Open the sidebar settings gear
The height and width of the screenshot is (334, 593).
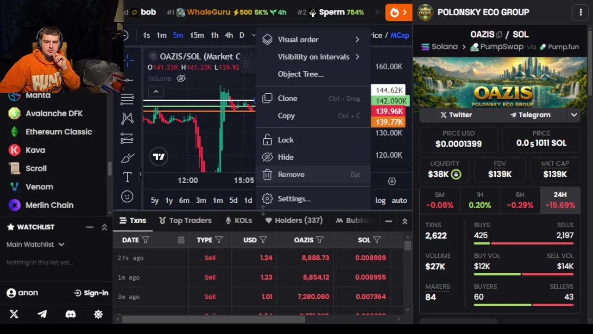[x=98, y=314]
